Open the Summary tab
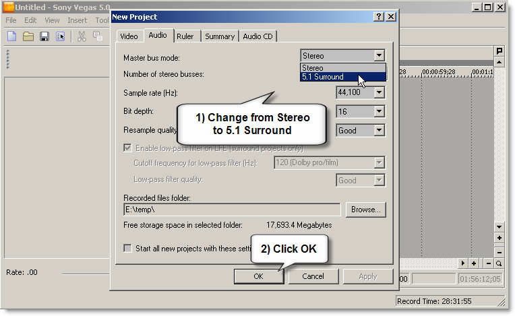This screenshot has height=316, width=515. coord(220,36)
